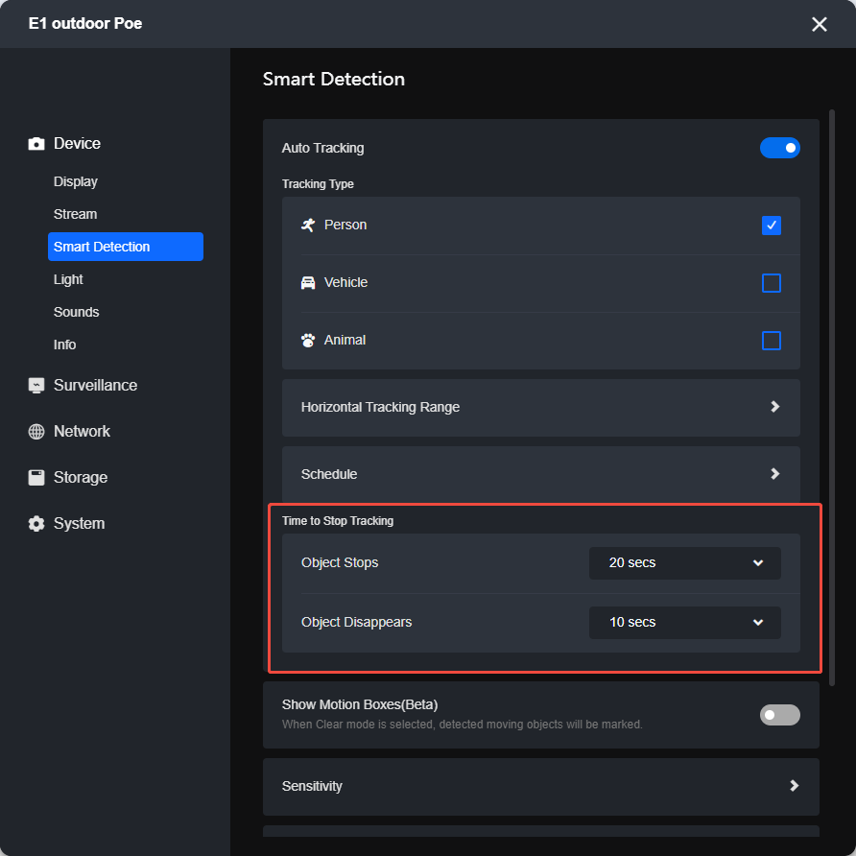Click the Device section heading

(x=77, y=144)
